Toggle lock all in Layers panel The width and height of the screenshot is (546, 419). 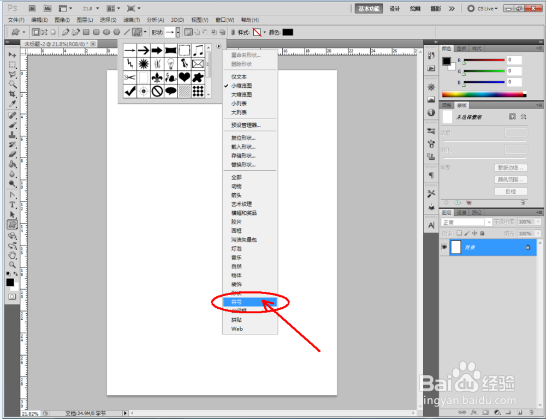click(x=482, y=233)
